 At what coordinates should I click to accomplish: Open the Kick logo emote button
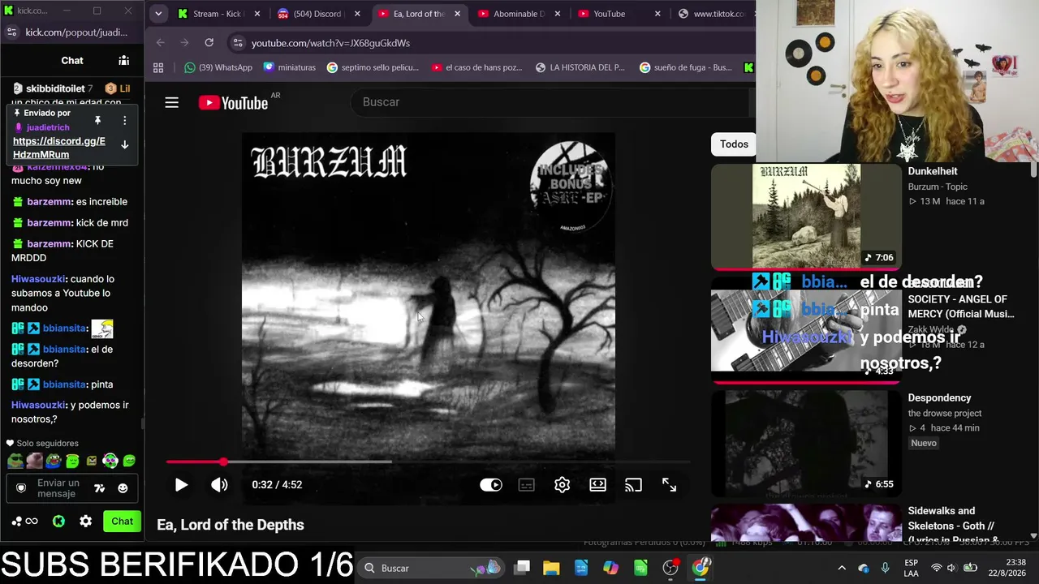[58, 522]
